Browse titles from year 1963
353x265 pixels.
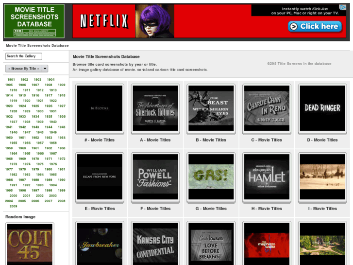point(62,148)
